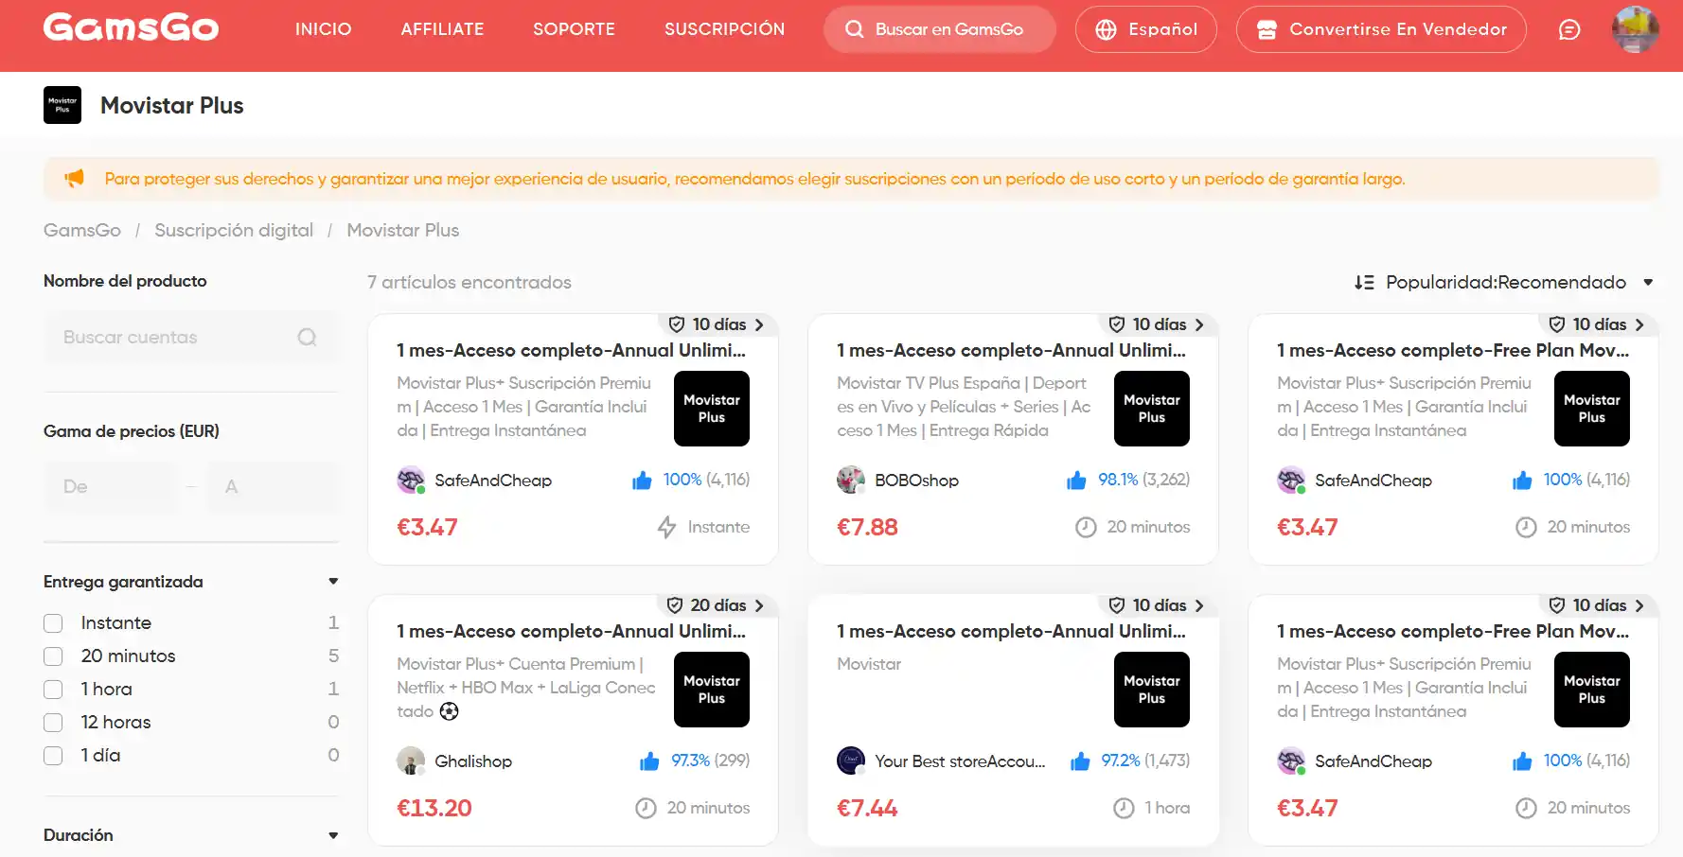Click the Movistar Plus logo beside page title

point(62,105)
